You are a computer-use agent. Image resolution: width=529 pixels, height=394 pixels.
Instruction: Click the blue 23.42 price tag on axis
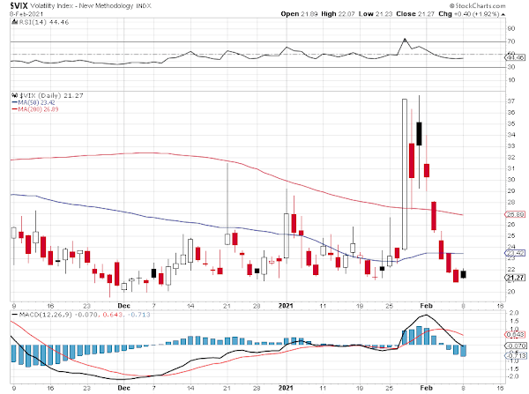(515, 253)
